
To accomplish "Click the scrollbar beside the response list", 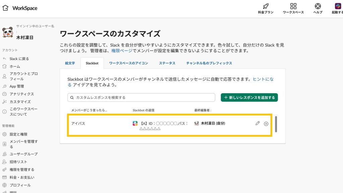I will point(276,123).
